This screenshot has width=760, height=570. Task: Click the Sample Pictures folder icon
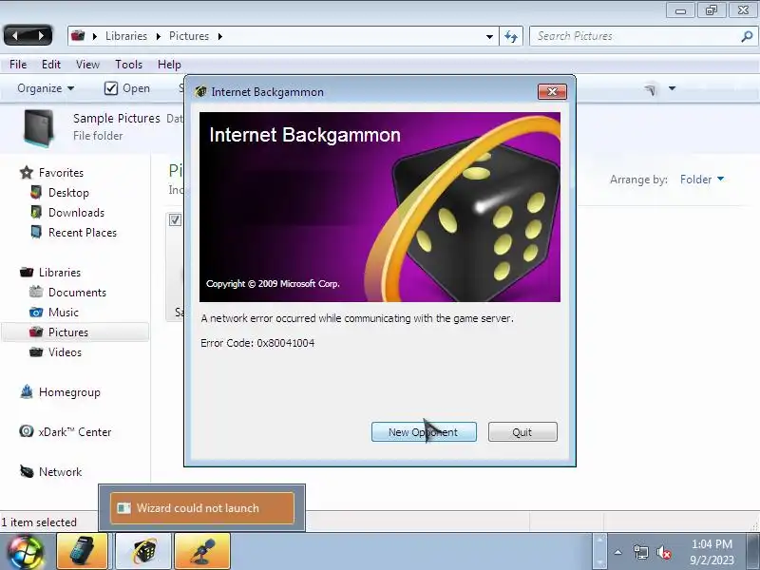(x=39, y=127)
